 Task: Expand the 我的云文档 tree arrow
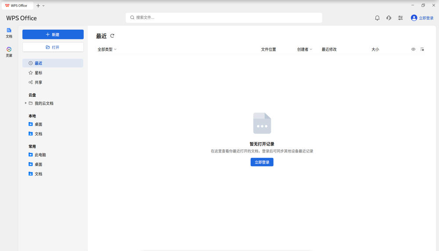(x=25, y=103)
